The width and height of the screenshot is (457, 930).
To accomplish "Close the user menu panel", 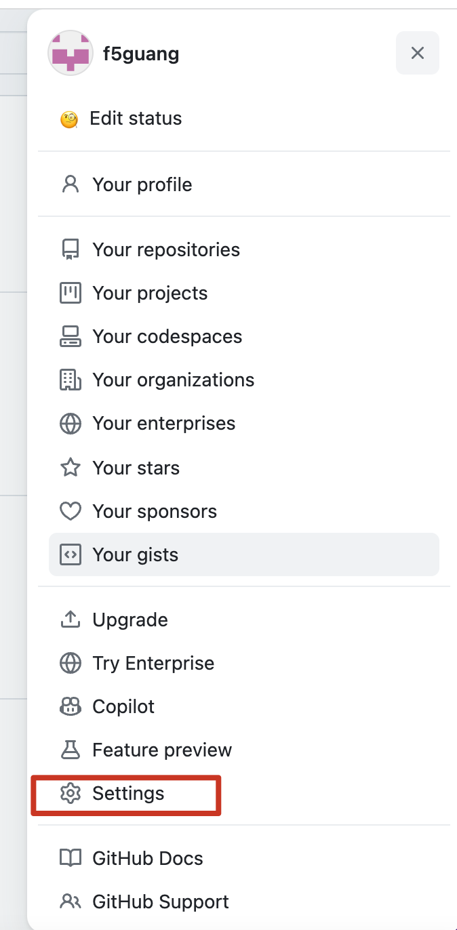I will pos(418,53).
